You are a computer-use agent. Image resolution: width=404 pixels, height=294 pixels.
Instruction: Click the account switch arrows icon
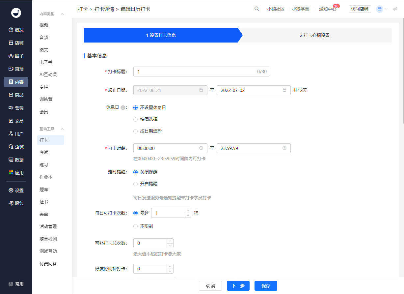pyautogui.click(x=395, y=9)
